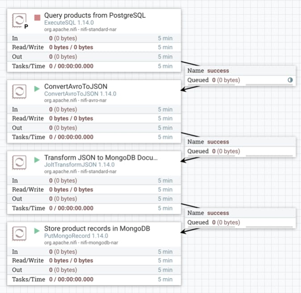The height and width of the screenshot is (293, 301).
Task: Click the ExecuteSQL processor icon
Action: click(19, 20)
